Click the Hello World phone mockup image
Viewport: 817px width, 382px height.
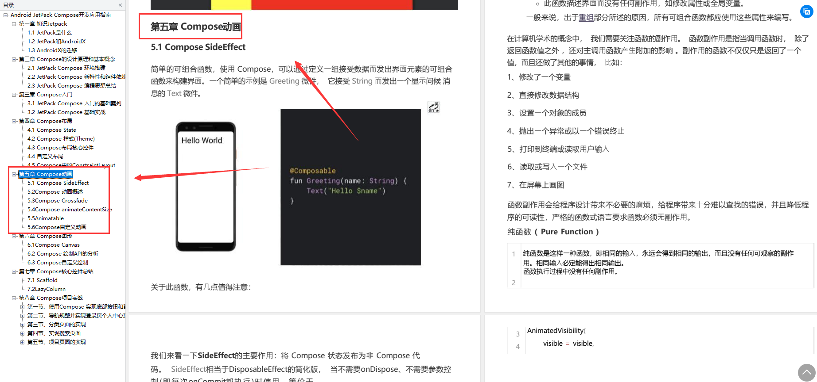[206, 187]
